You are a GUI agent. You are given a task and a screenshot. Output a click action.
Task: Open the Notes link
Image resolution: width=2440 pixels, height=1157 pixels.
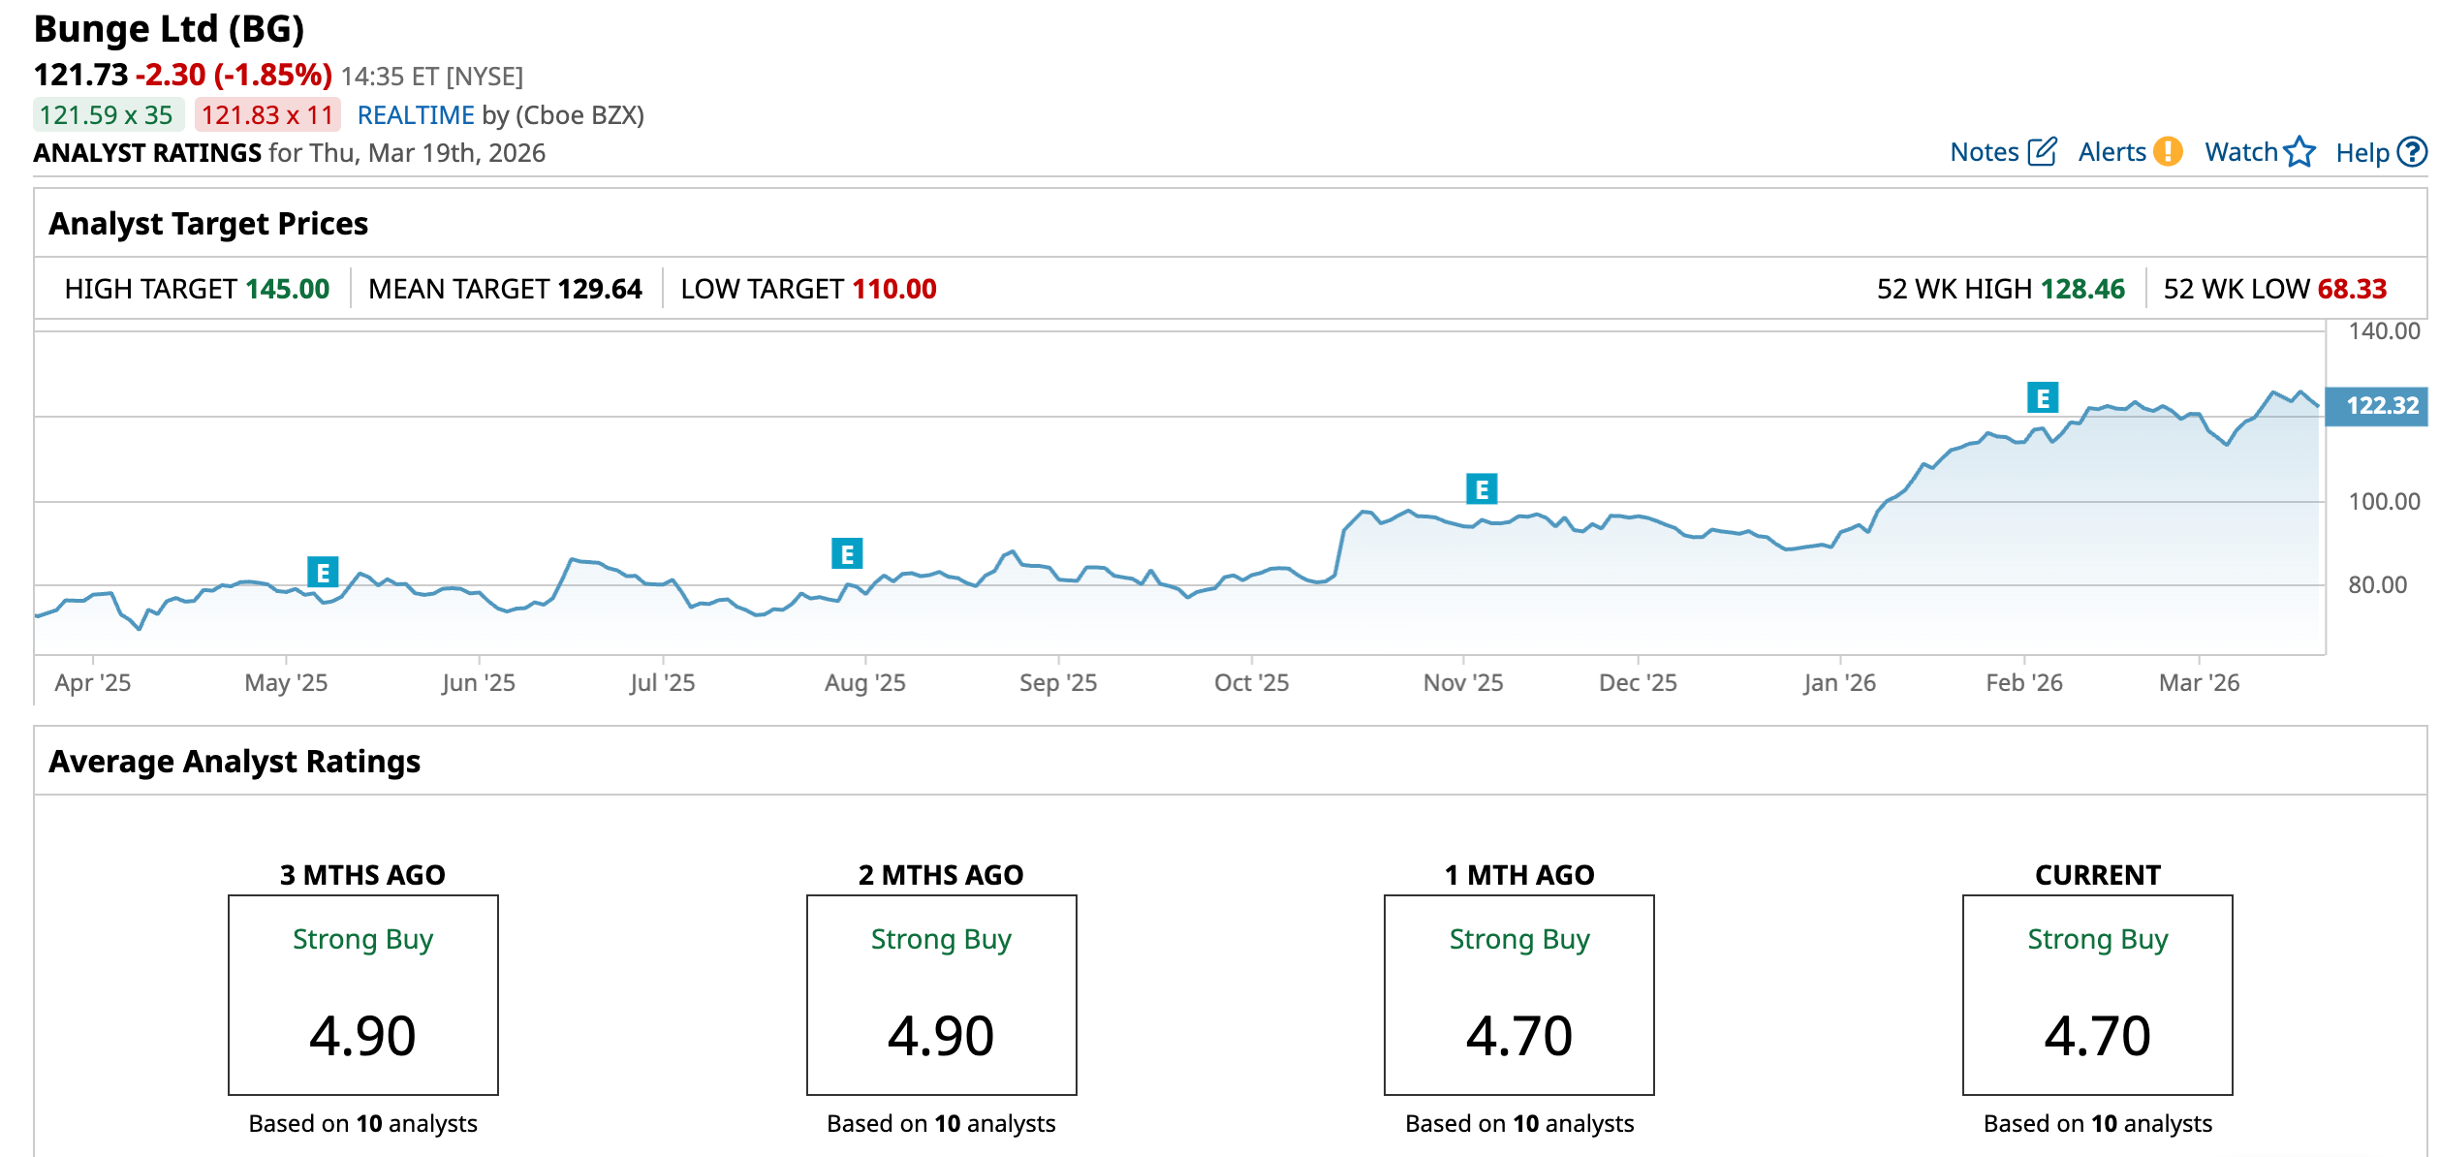[x=1984, y=152]
